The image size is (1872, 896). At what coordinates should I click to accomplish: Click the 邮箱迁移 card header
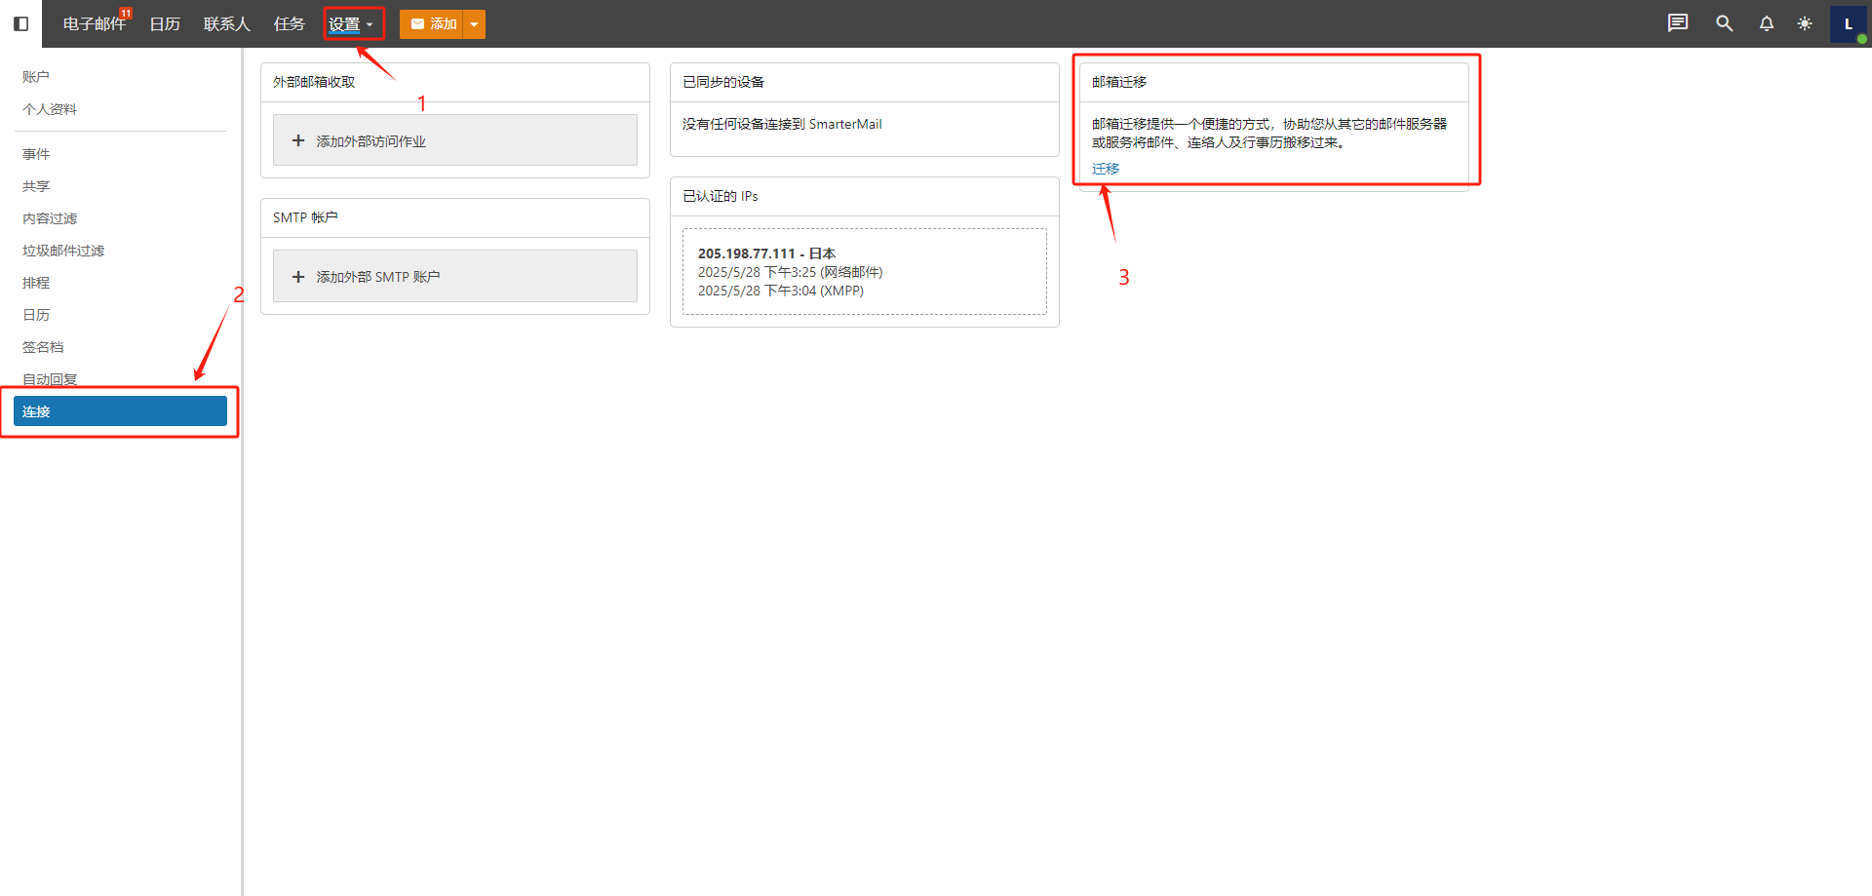tap(1274, 83)
